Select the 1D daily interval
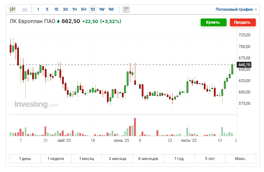264x172 pixels. click(x=93, y=9)
